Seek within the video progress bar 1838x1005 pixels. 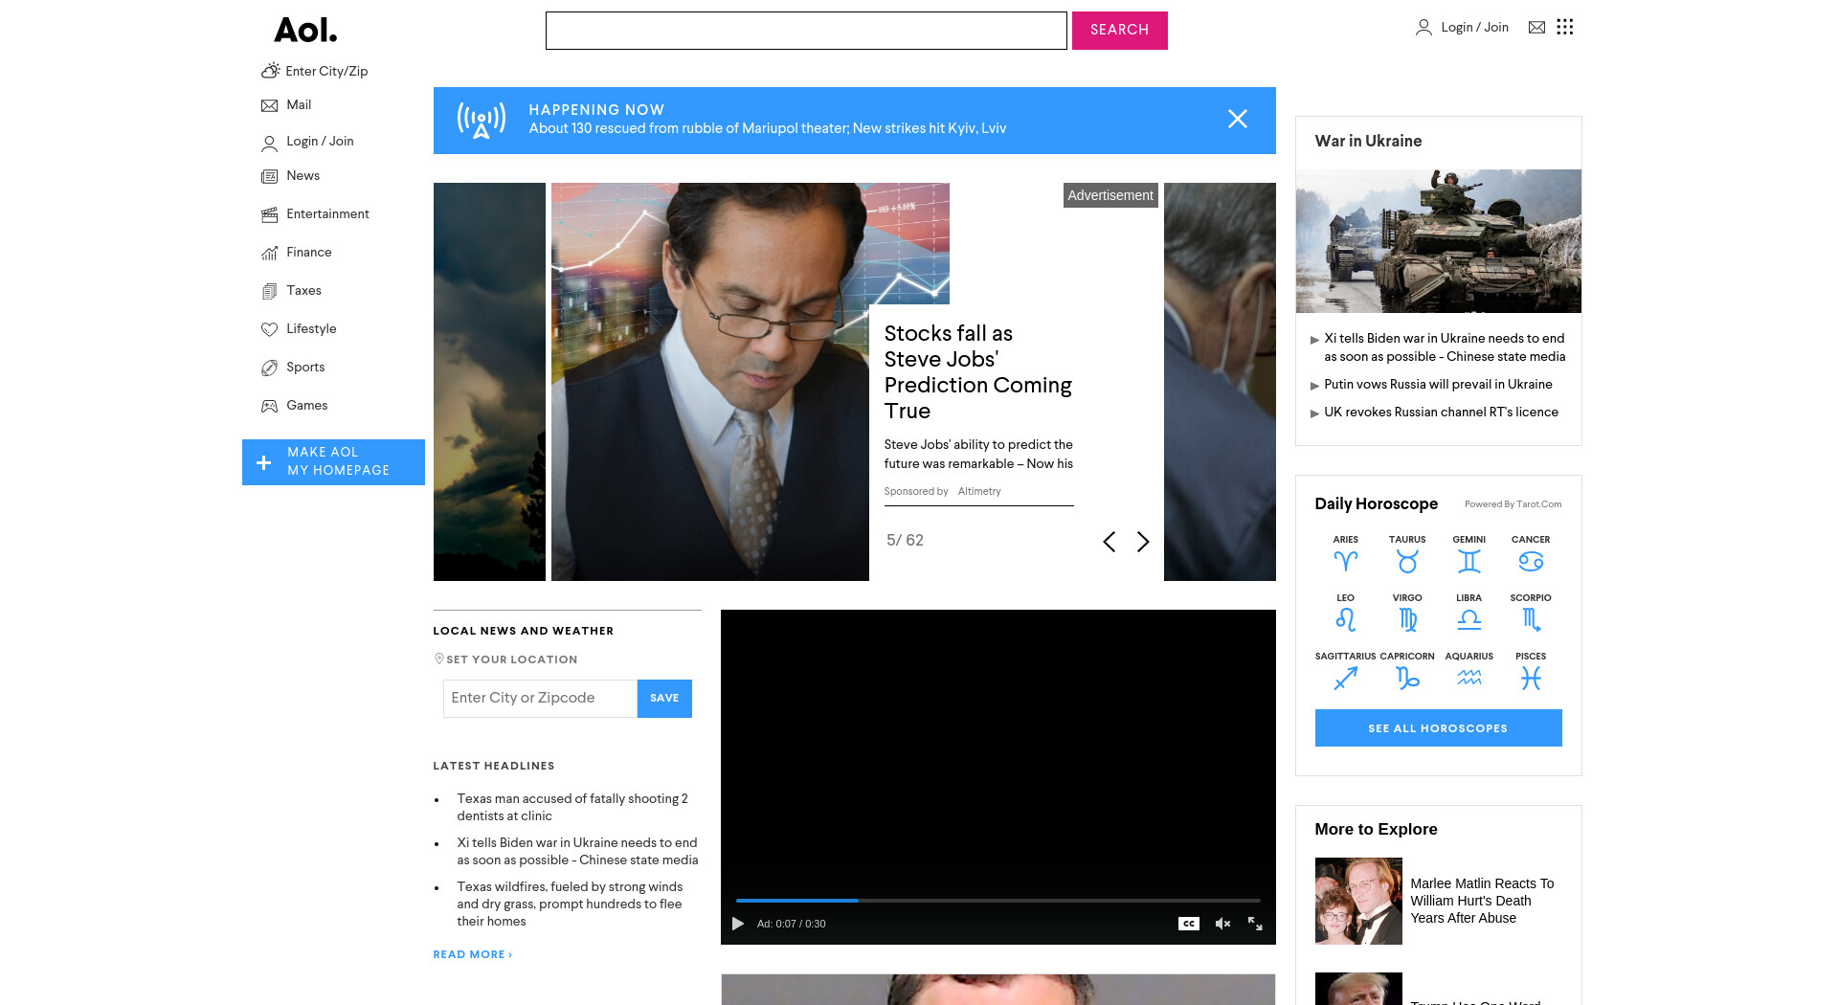[x=997, y=901]
